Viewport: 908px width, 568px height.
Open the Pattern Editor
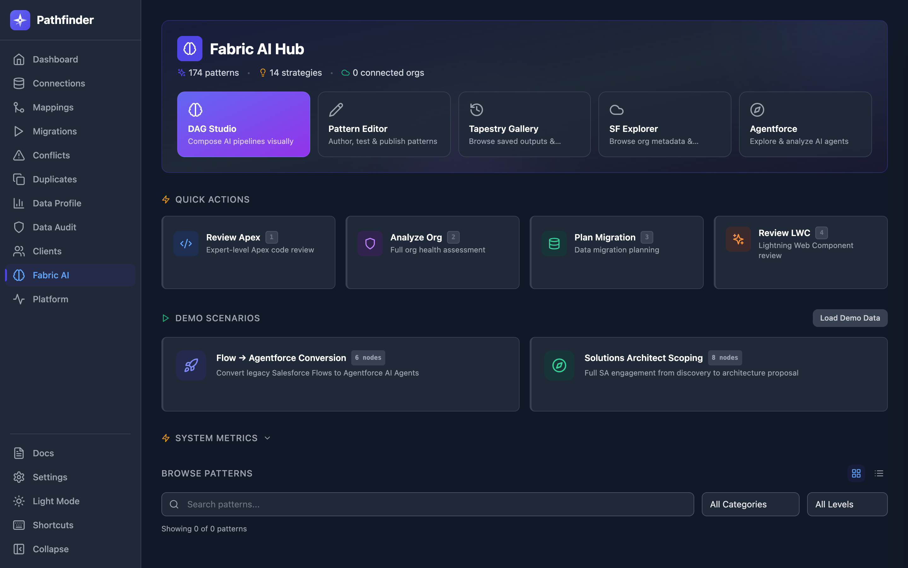[x=383, y=124]
